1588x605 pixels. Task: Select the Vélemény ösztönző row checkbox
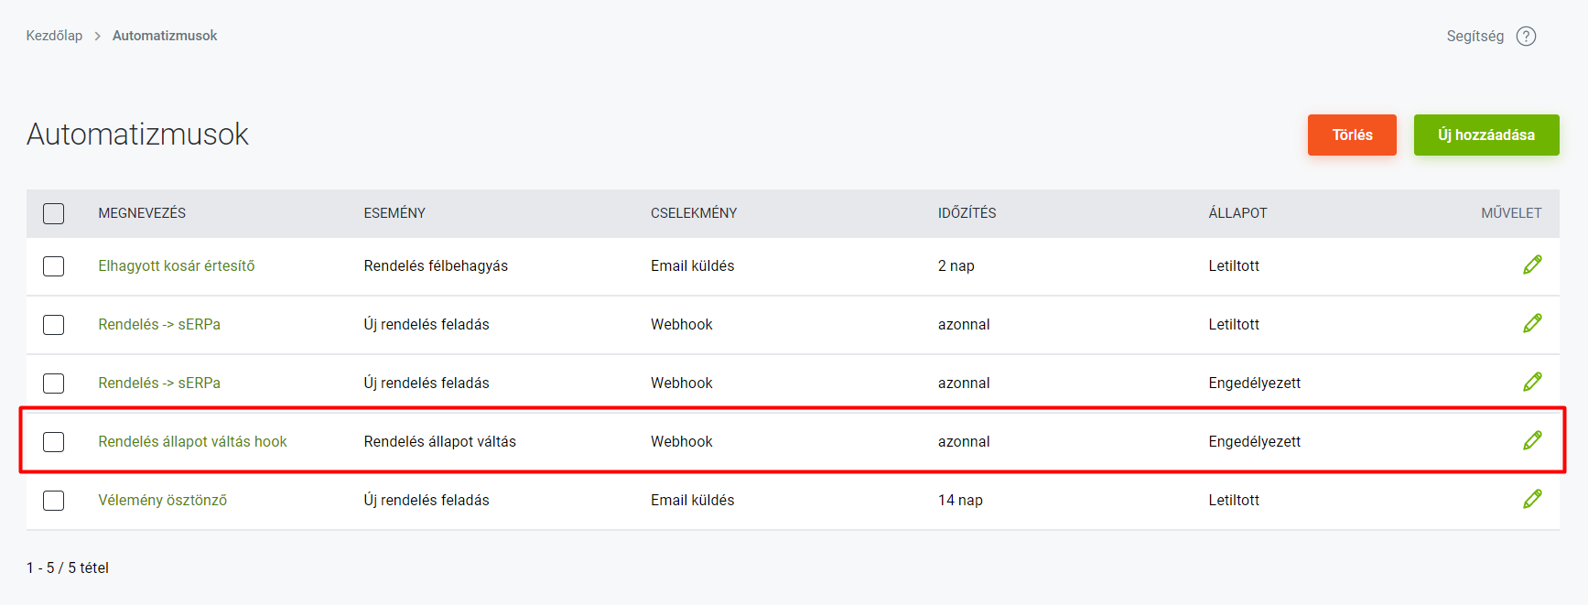point(54,501)
